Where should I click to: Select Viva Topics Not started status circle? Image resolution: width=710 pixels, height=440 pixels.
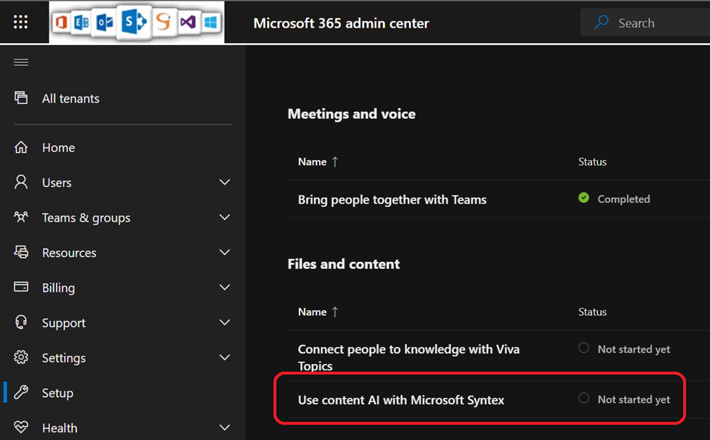[x=584, y=349]
